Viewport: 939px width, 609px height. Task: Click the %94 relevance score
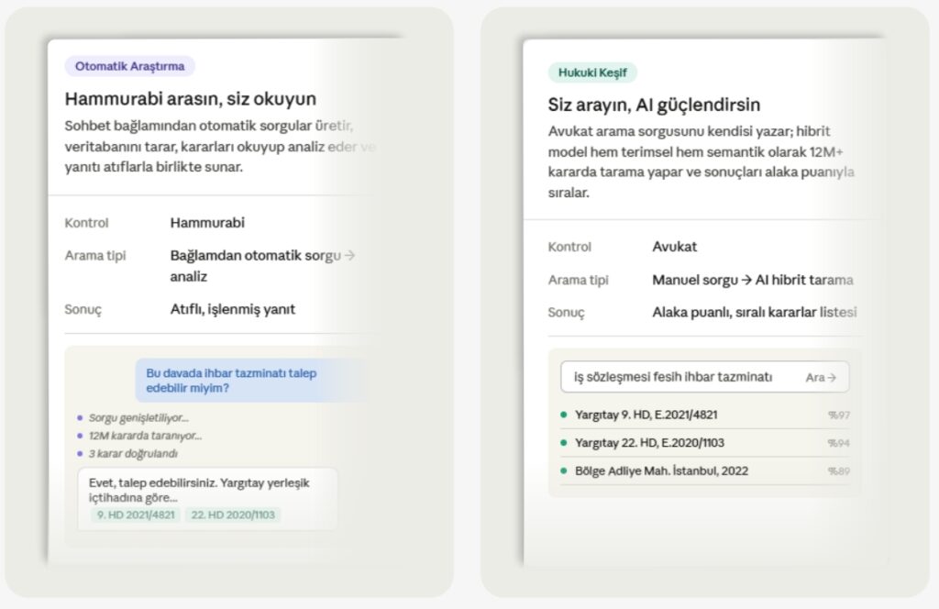click(839, 443)
